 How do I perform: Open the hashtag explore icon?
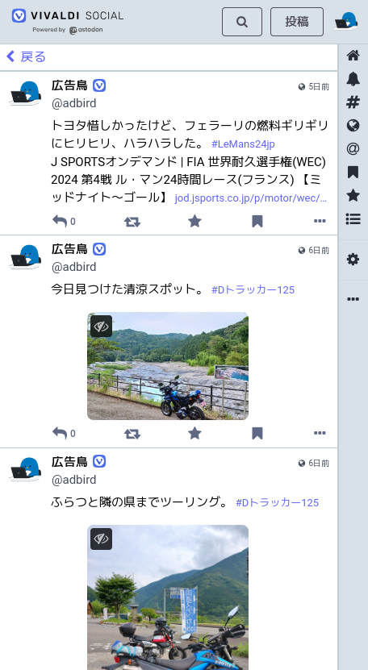(x=353, y=102)
